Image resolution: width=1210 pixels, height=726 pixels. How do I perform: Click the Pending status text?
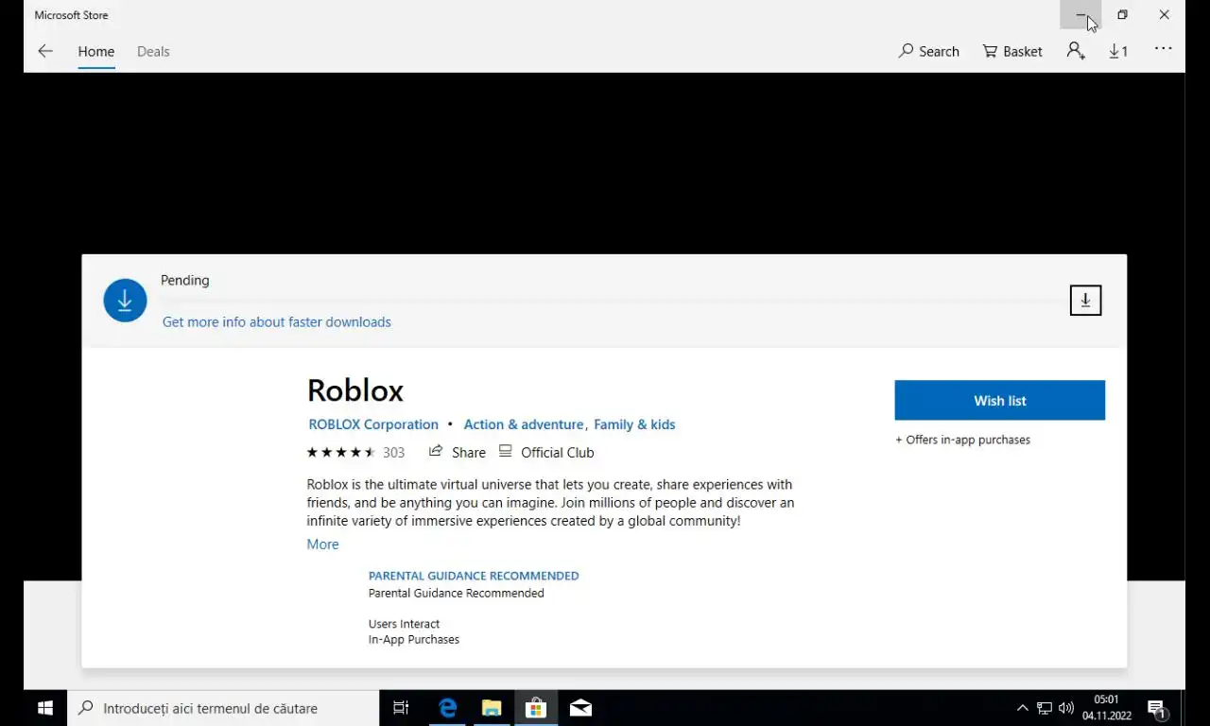[x=185, y=281]
